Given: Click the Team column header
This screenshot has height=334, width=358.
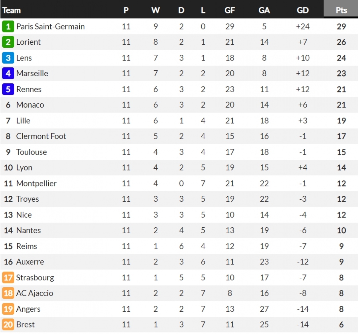Looking at the screenshot, I should coord(12,10).
